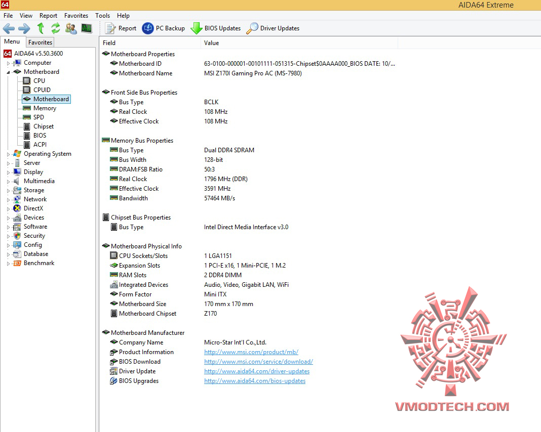
Task: Click the Field column header
Action: pos(150,42)
